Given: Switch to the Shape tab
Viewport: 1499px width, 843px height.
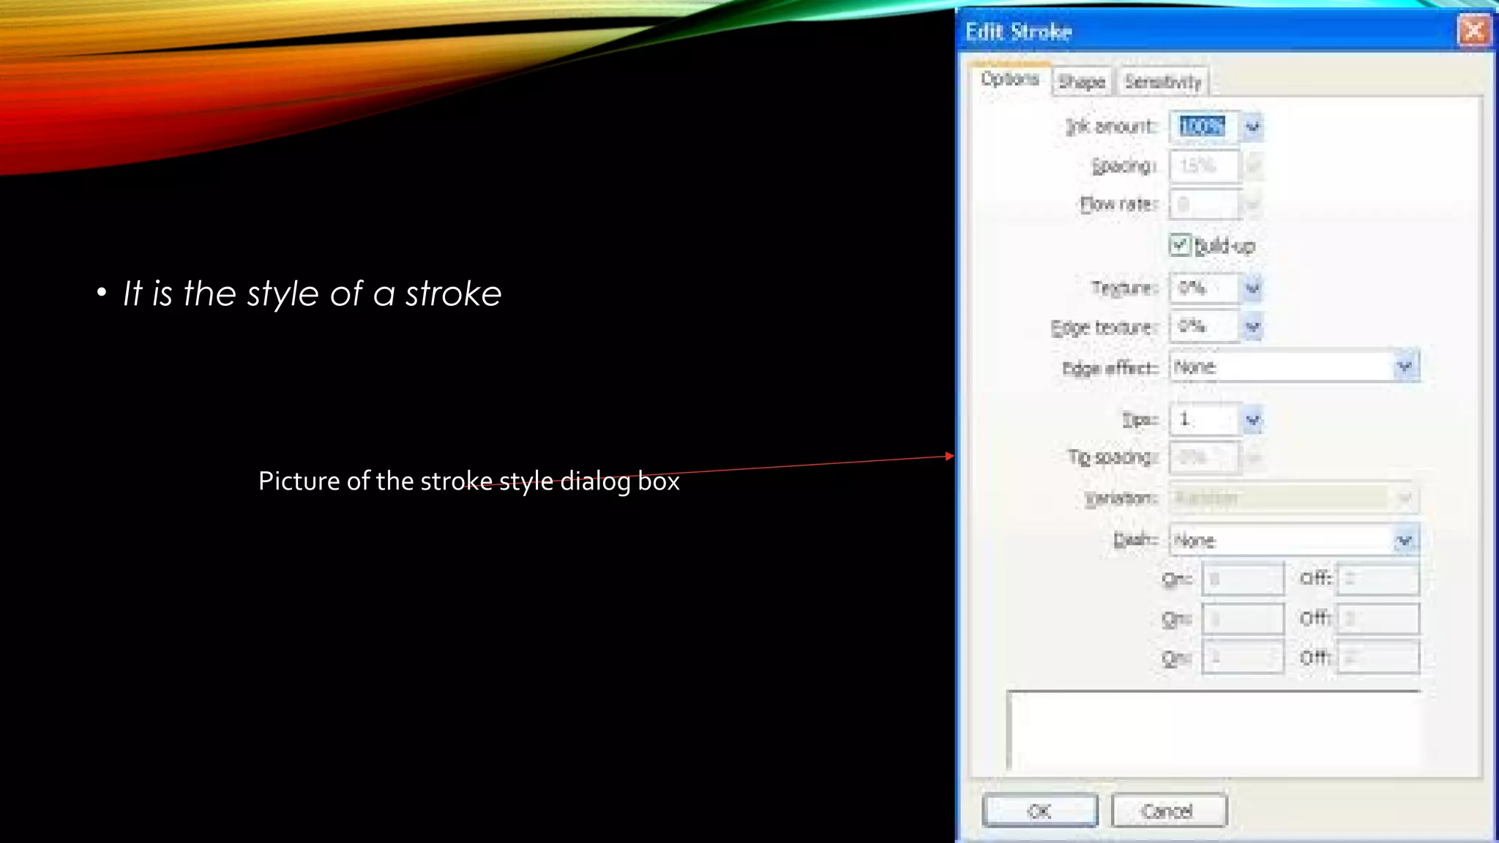Looking at the screenshot, I should (x=1081, y=81).
